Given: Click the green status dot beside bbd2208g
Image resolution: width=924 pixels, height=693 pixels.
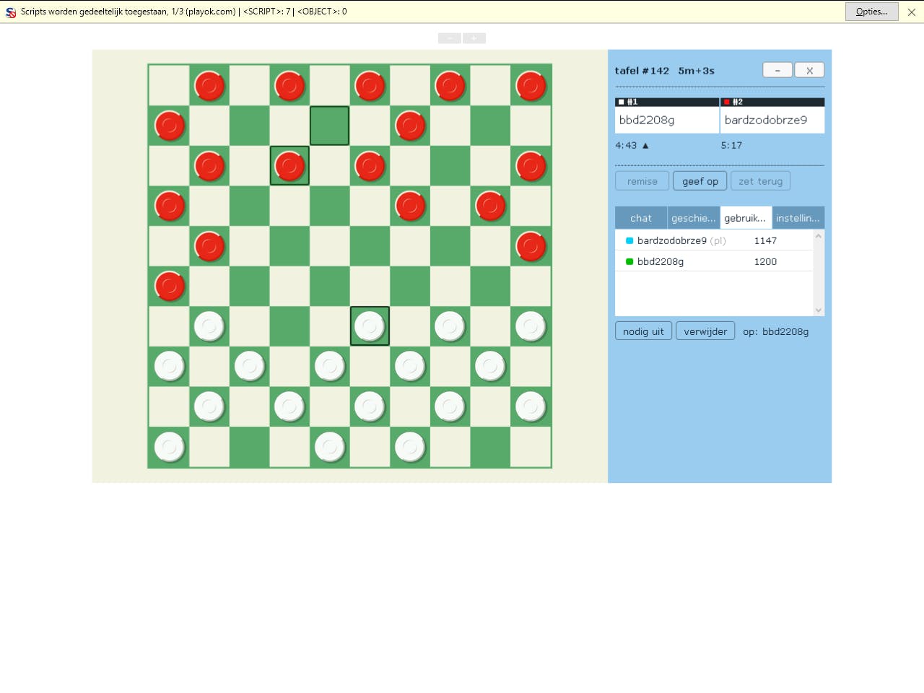Looking at the screenshot, I should click(x=629, y=261).
